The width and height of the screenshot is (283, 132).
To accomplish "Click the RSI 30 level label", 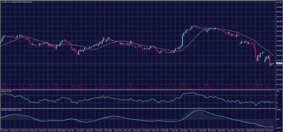I will click(277, 103).
